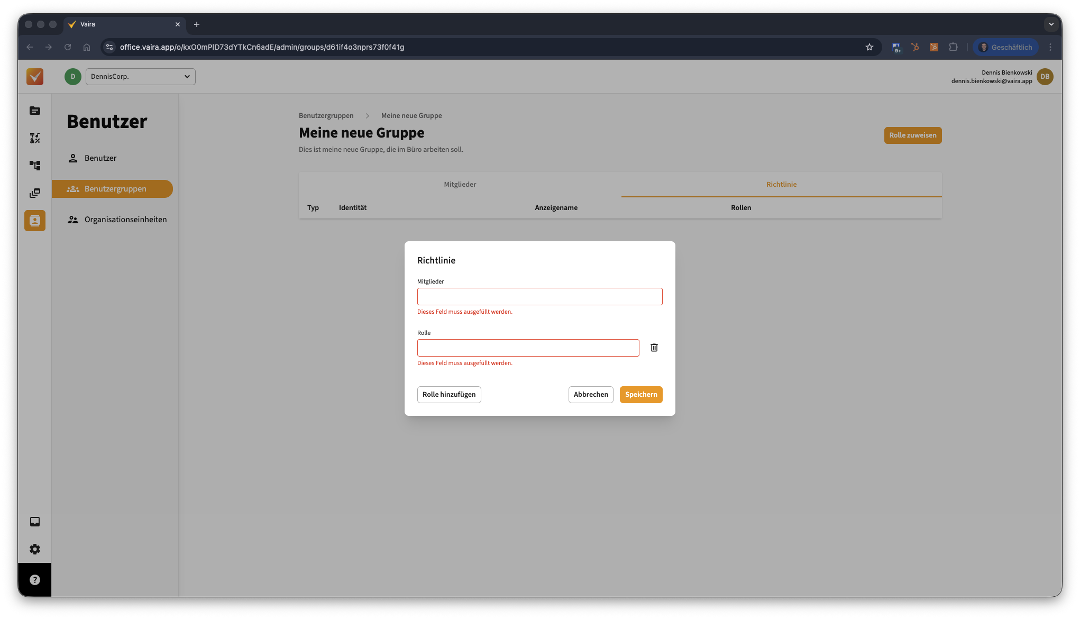The image size is (1080, 619).
Task: Click the help question mark icon
Action: (35, 580)
